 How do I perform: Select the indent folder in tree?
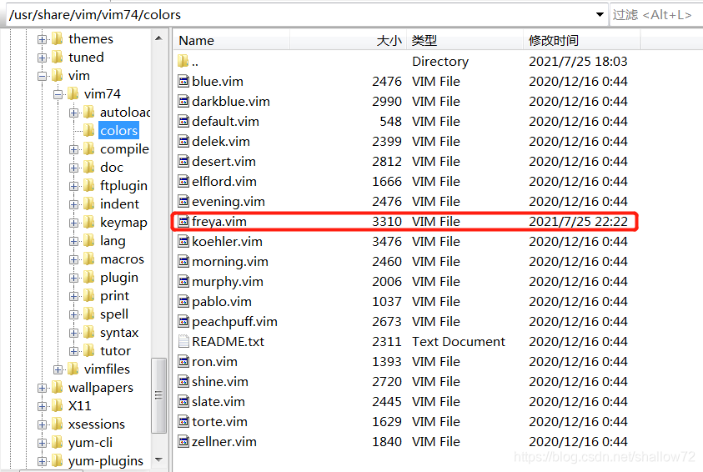point(120,204)
